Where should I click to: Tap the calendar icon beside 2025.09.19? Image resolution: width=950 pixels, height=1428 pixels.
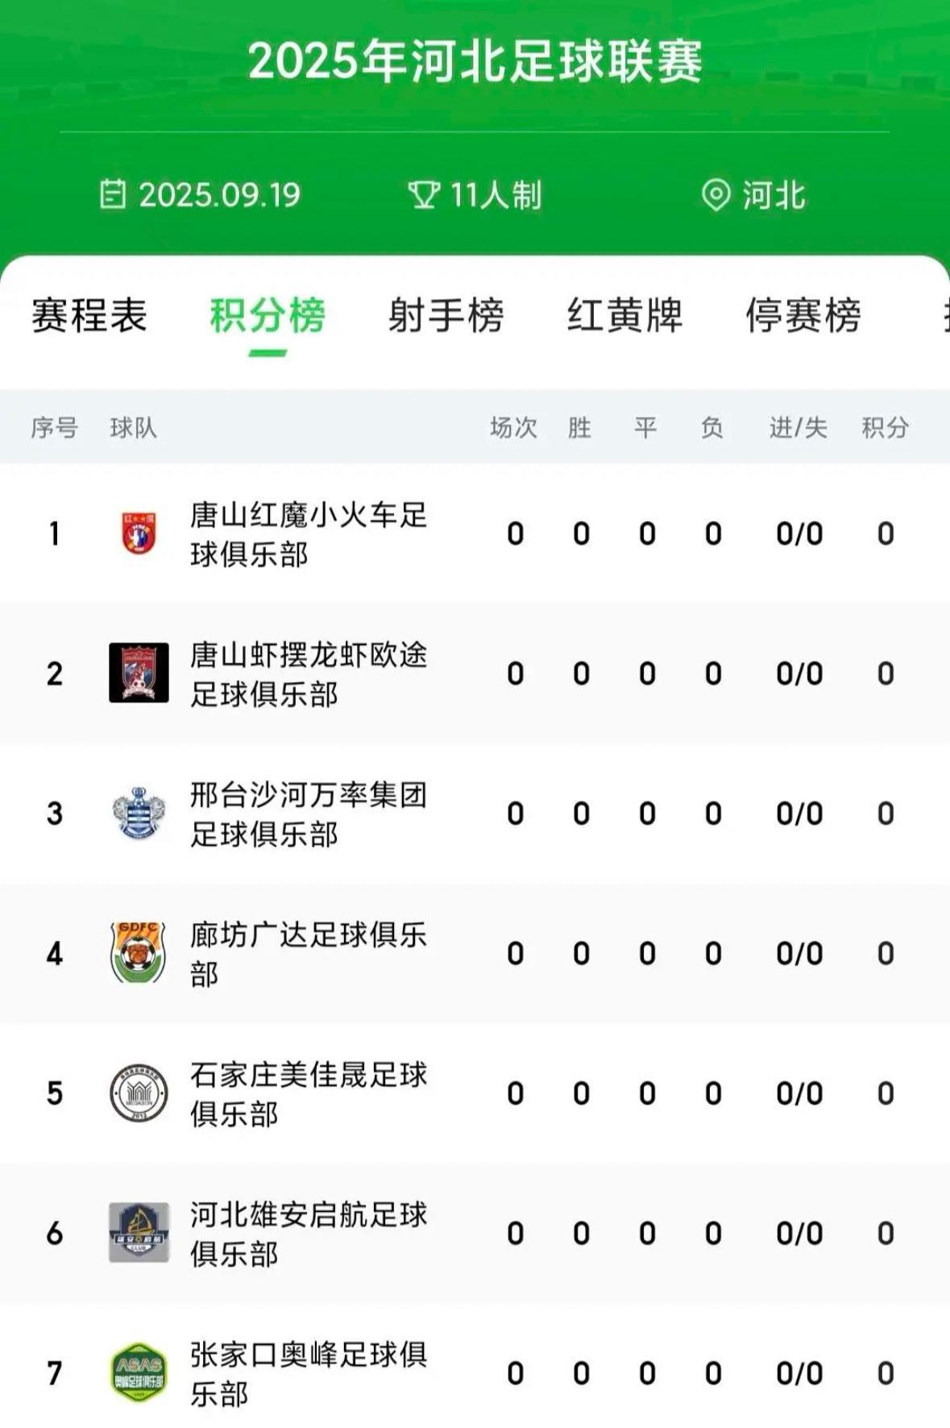pyautogui.click(x=113, y=194)
